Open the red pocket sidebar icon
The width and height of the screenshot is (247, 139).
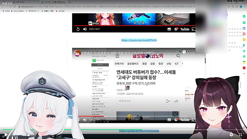[244, 34]
